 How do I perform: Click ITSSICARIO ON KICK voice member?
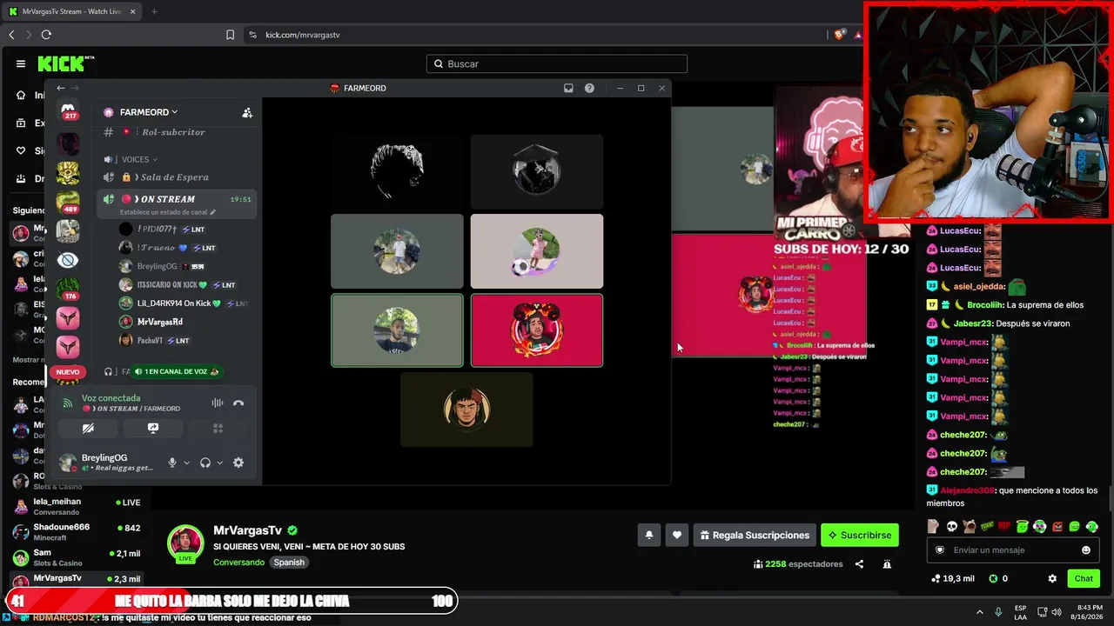177,284
